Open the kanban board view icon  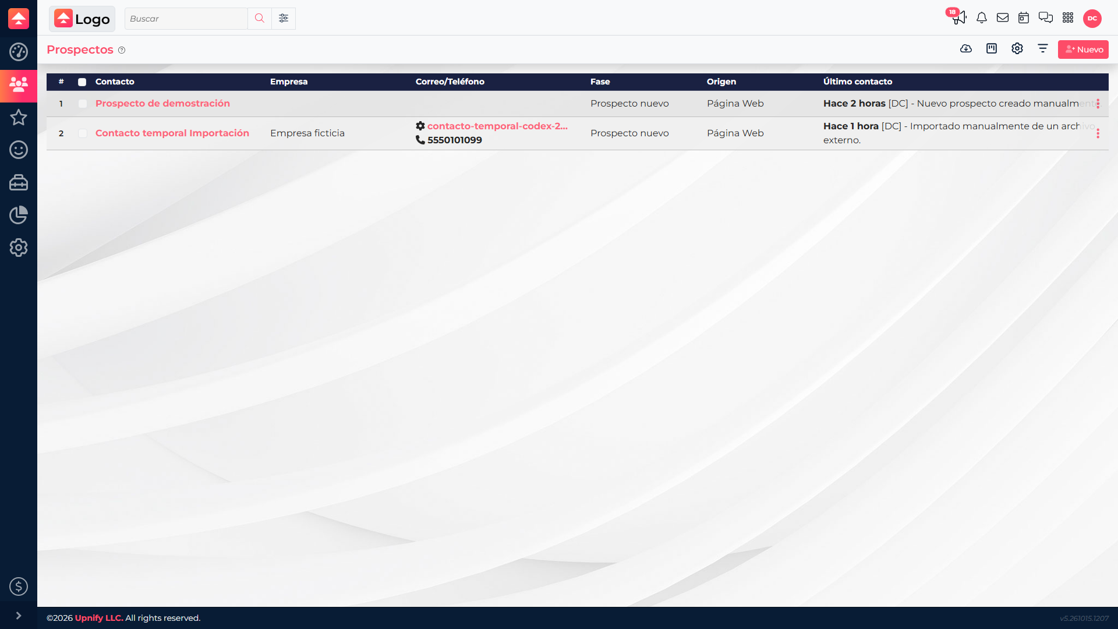(x=992, y=49)
